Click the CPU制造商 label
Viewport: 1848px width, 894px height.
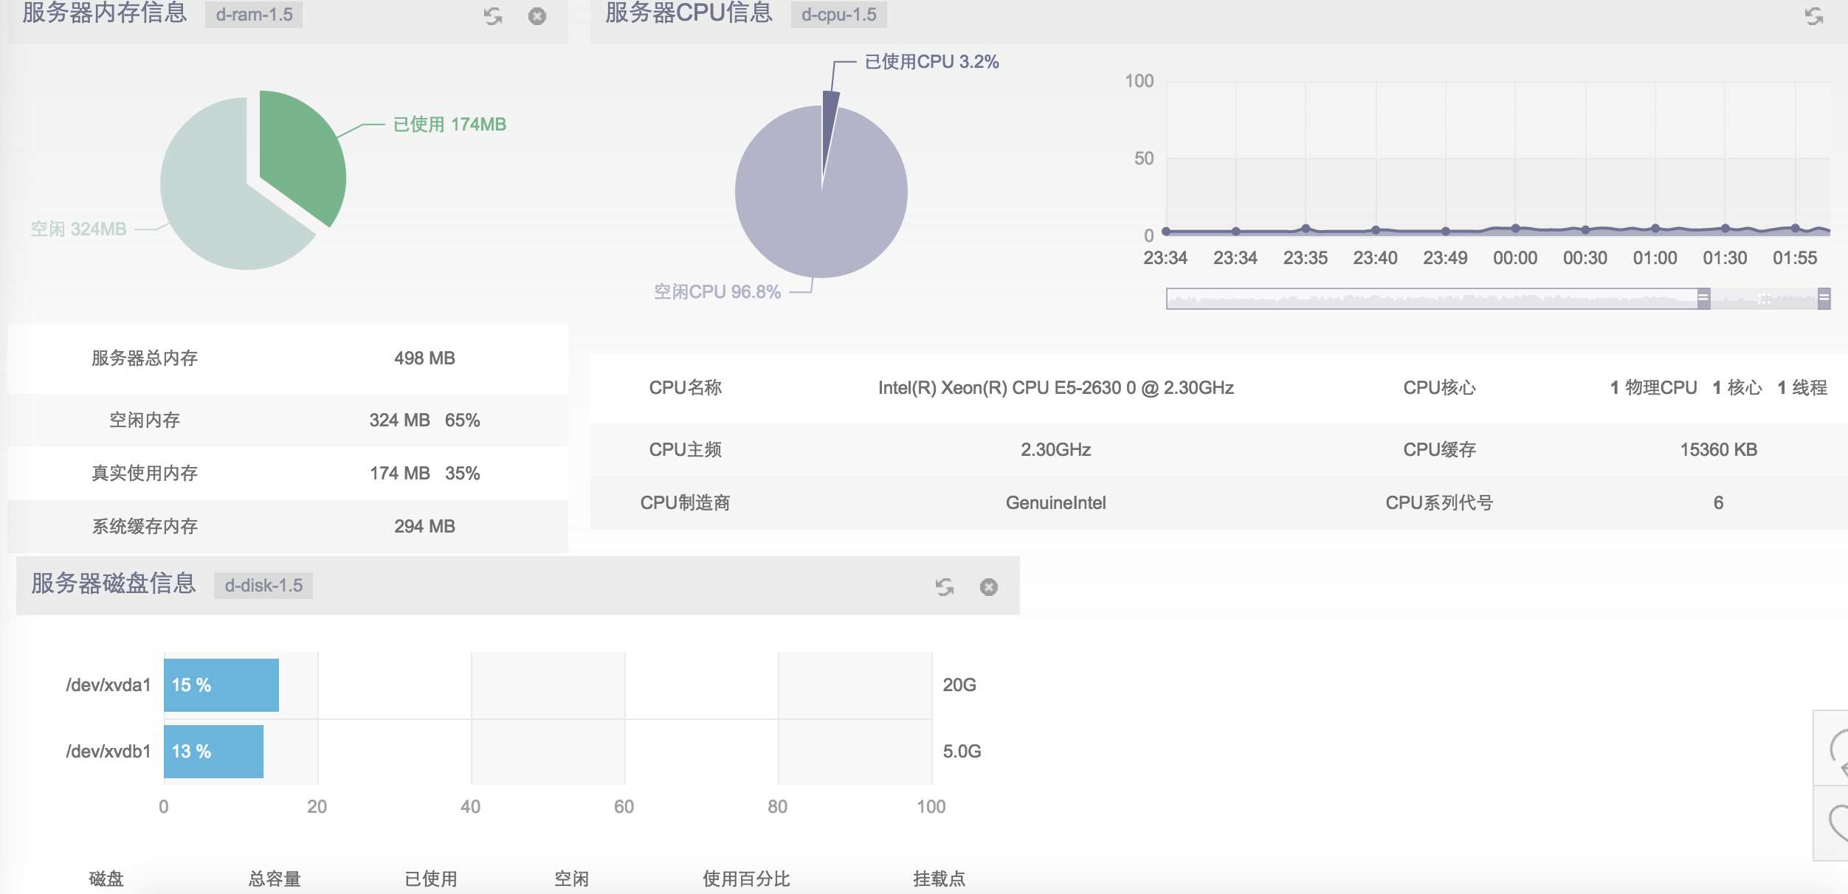click(686, 502)
